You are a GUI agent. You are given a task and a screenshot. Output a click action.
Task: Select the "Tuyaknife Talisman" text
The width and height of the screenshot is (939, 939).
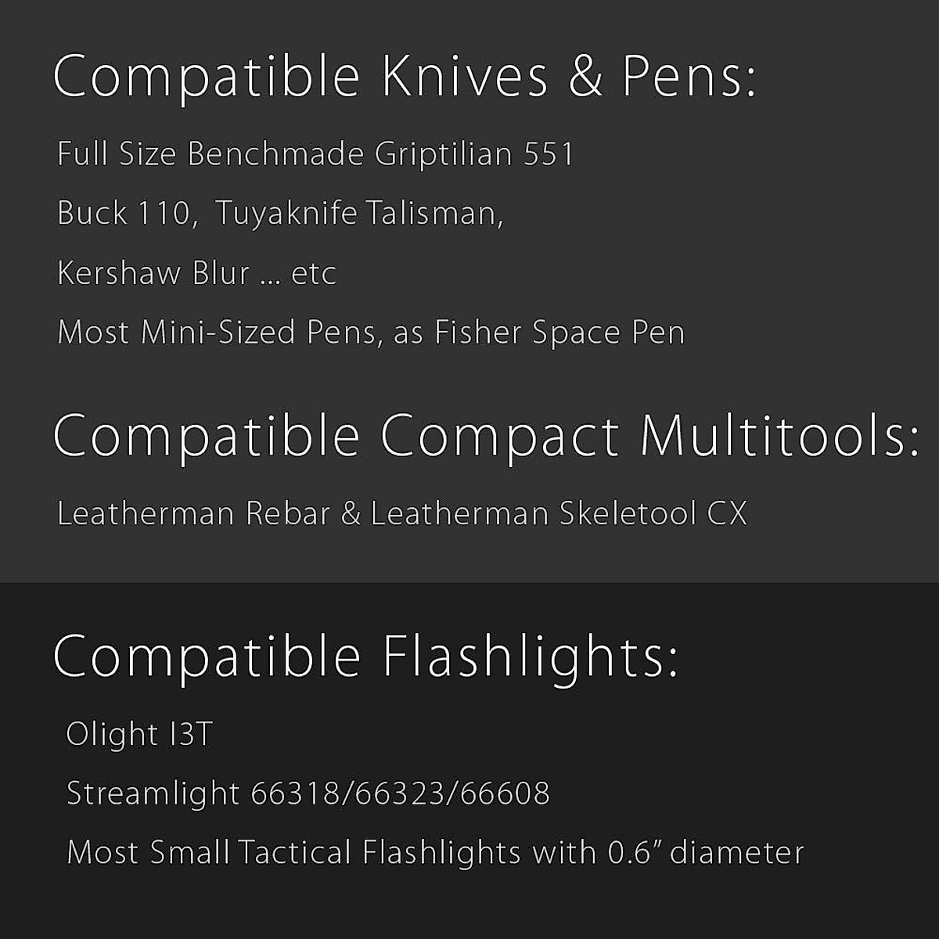[x=356, y=213]
